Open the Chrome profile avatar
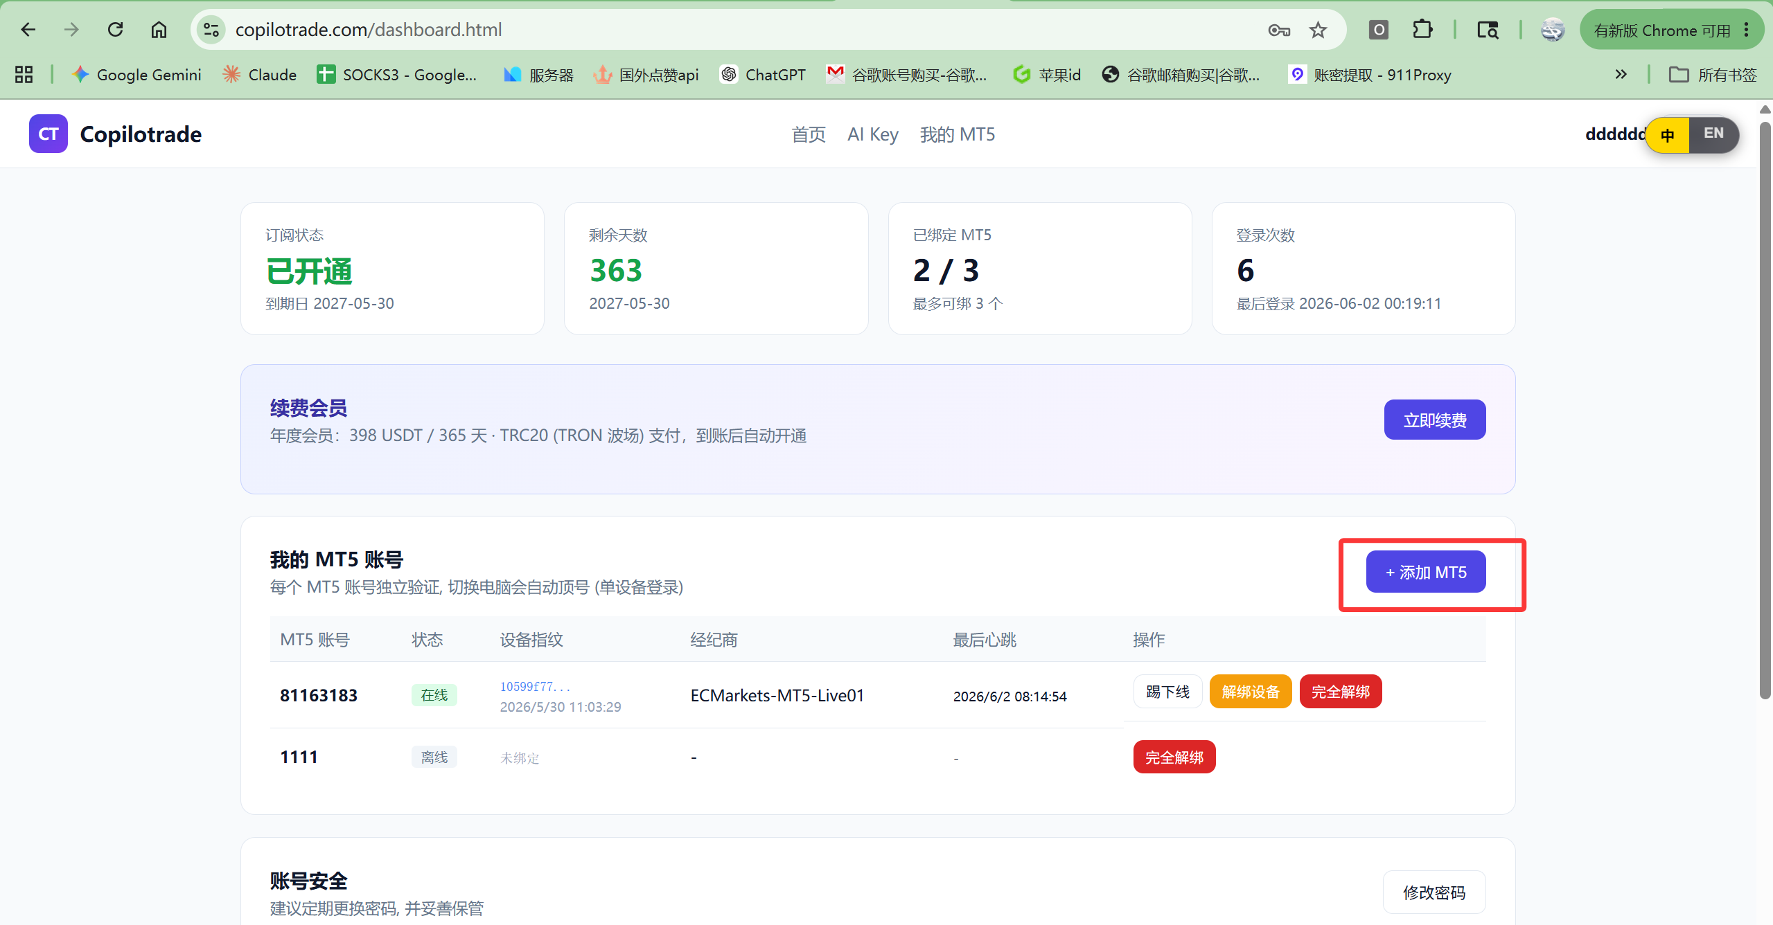 point(1552,30)
